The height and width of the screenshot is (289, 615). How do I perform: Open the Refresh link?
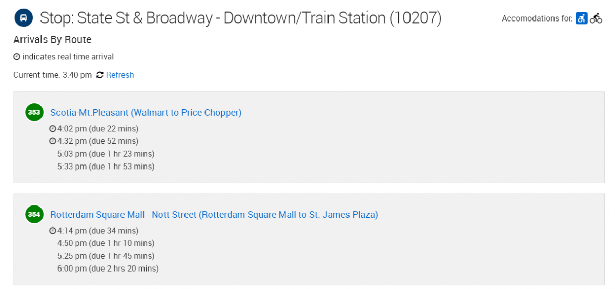(x=120, y=75)
